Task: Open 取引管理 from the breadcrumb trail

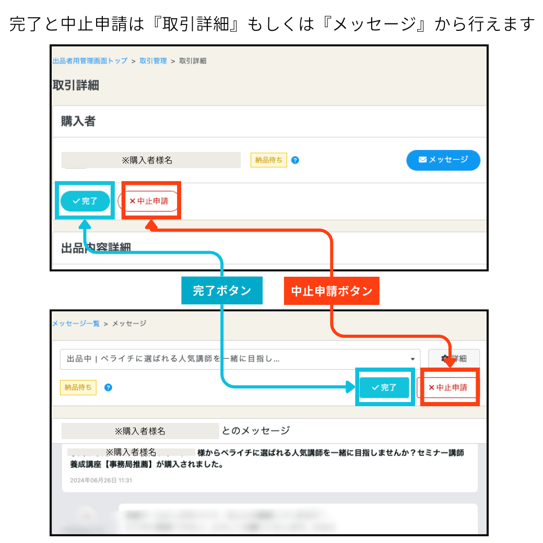Action: [153, 61]
